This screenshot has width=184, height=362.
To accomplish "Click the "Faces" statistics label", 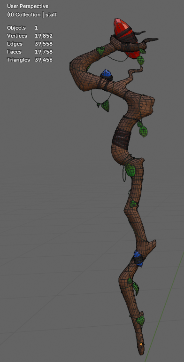I will tap(14, 52).
